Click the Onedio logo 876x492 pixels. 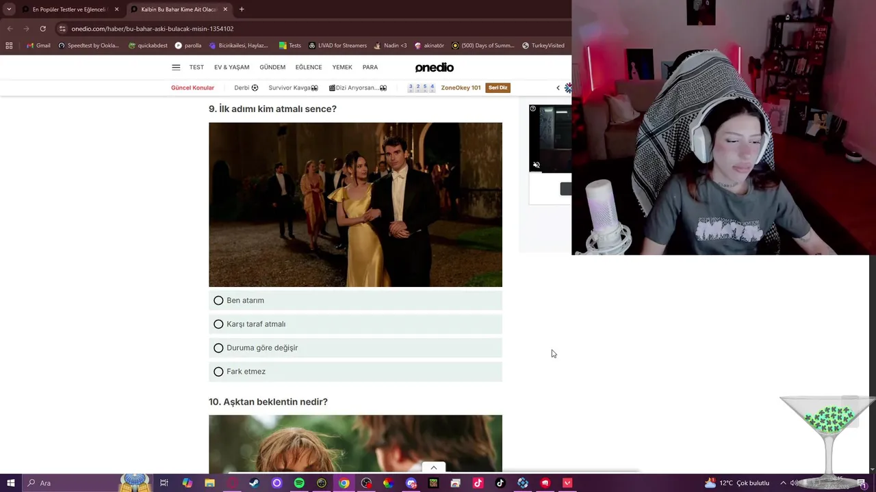point(435,67)
